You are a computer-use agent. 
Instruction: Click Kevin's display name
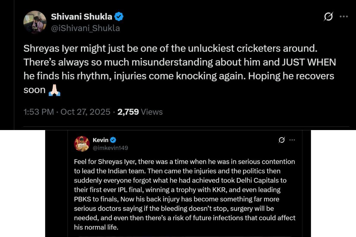(x=101, y=140)
